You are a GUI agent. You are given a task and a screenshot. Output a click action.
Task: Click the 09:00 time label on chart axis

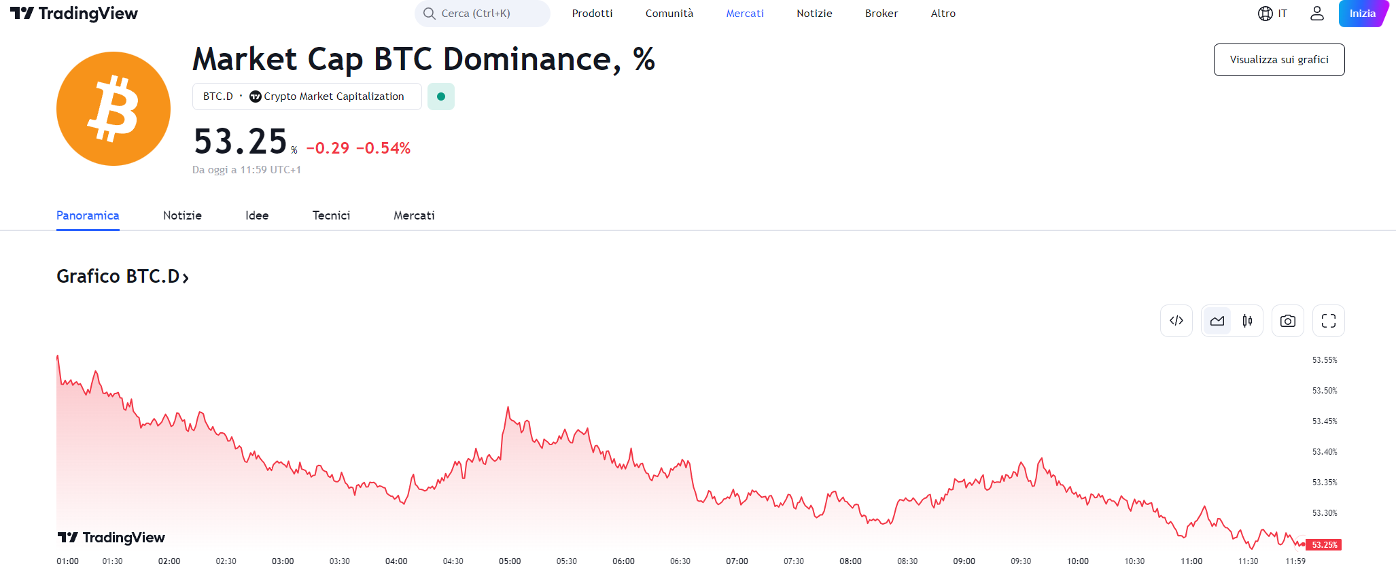tap(964, 561)
